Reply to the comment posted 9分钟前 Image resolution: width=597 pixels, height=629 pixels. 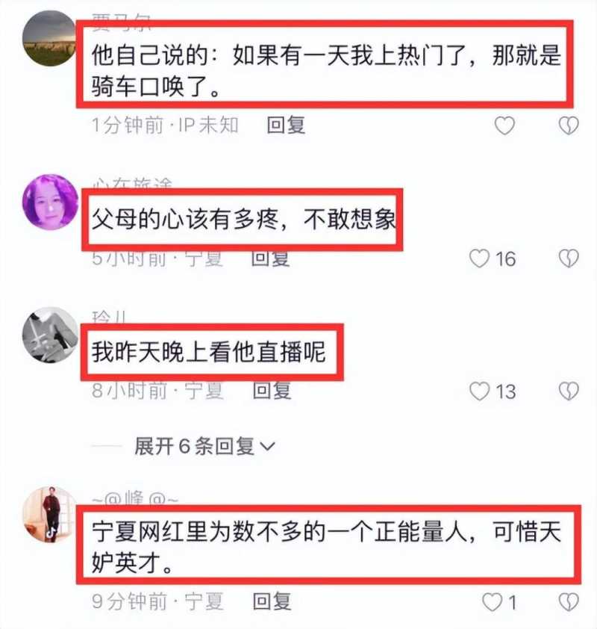[272, 601]
